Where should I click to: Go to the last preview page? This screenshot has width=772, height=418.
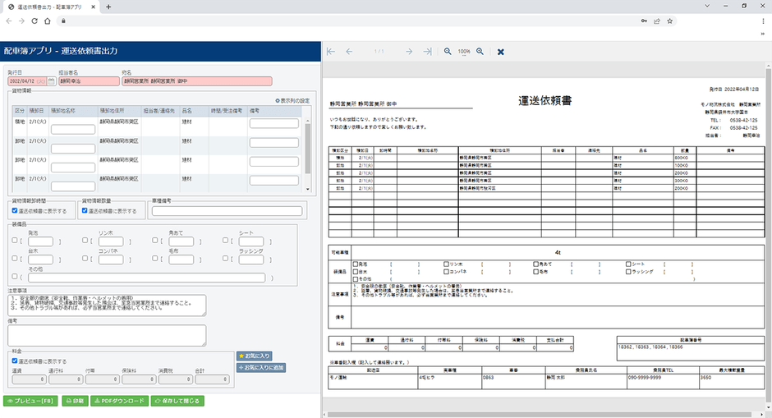(427, 51)
